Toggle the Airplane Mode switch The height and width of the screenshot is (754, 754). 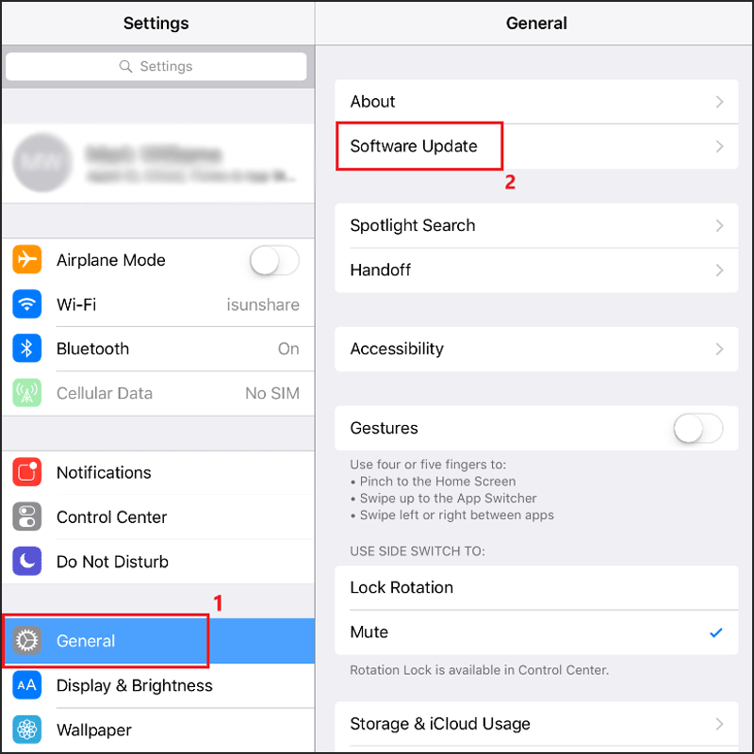click(274, 260)
